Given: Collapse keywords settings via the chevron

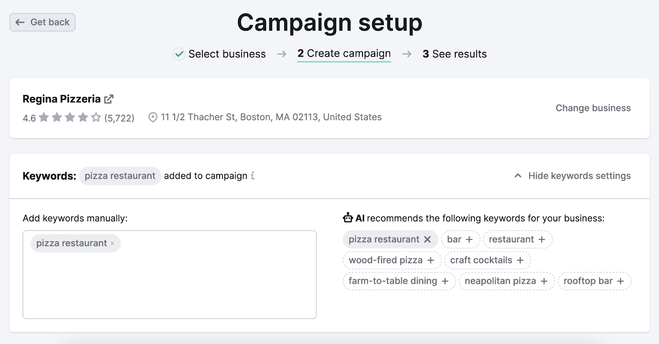Looking at the screenshot, I should click(518, 176).
